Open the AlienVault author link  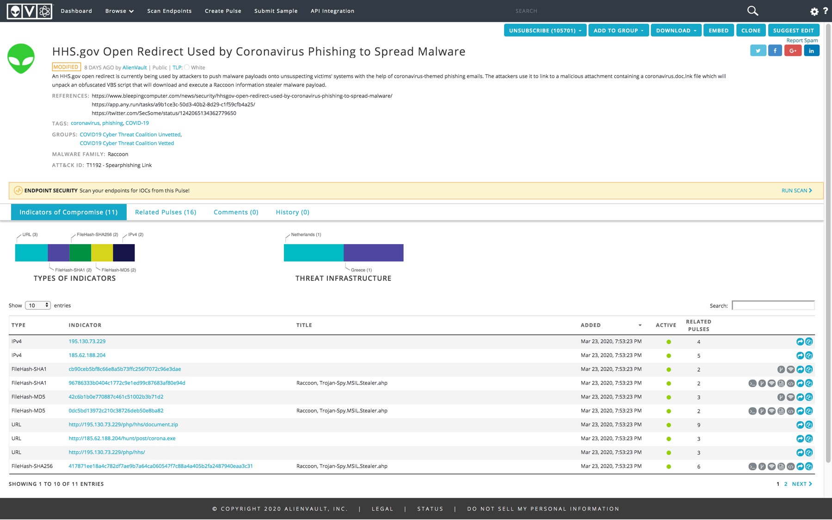[135, 67]
